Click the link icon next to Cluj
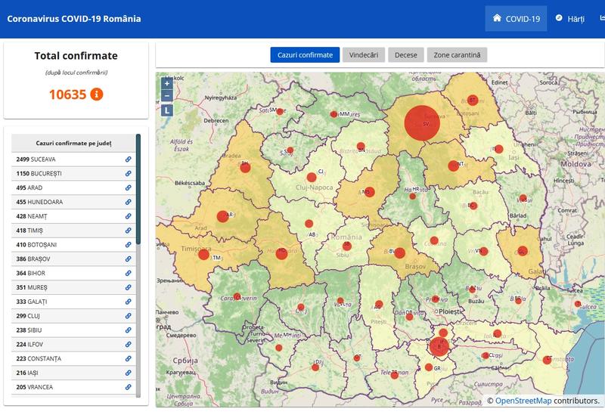 [x=129, y=316]
